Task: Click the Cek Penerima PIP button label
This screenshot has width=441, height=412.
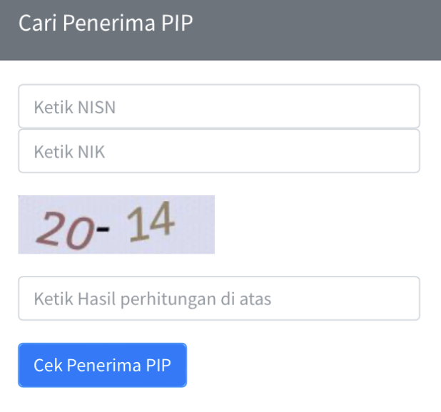Action: (x=102, y=365)
